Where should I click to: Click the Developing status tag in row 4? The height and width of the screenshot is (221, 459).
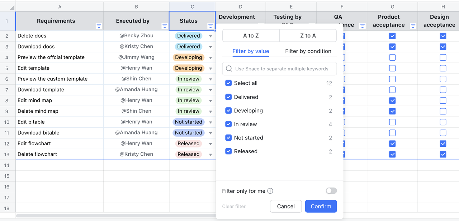point(189,57)
